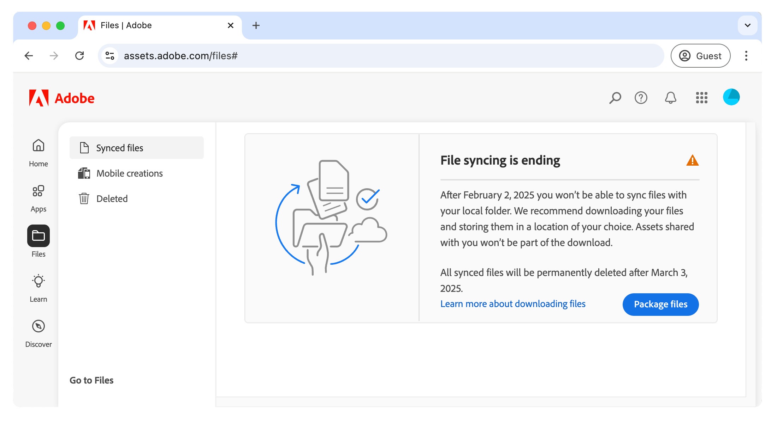Click the Adobe logo

62,98
